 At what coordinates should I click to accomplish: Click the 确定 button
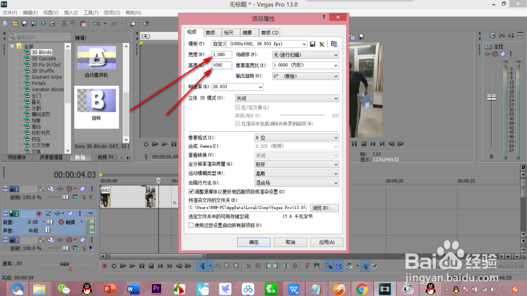pyautogui.click(x=254, y=242)
